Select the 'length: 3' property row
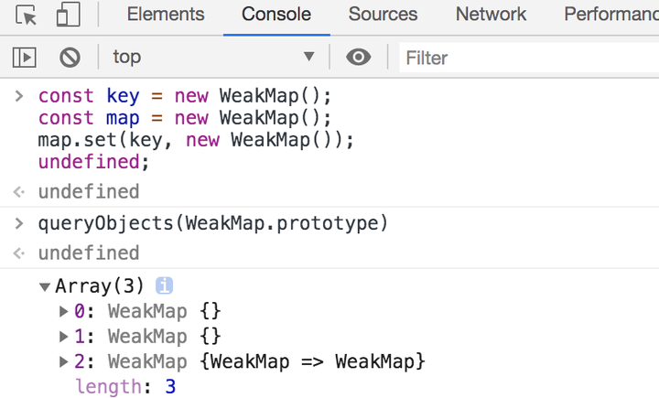This screenshot has height=398, width=659. pyautogui.click(x=125, y=386)
